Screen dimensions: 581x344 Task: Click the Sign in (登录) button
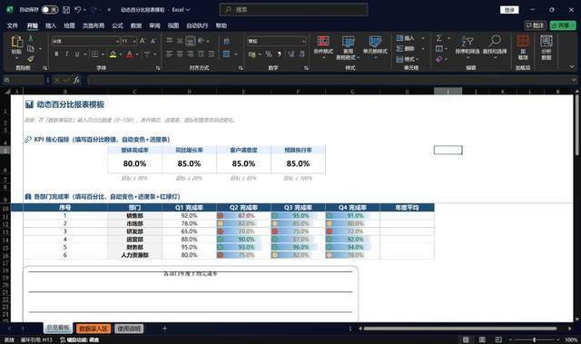tap(509, 10)
